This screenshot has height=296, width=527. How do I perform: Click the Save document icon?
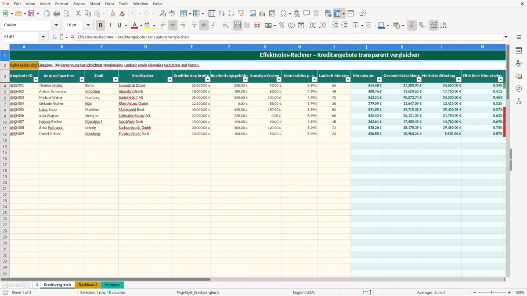tap(31, 14)
